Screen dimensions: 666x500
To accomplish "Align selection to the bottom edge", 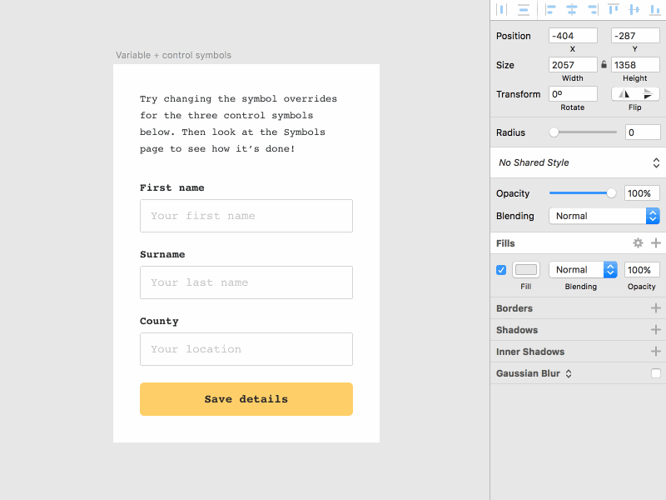I will pos(656,9).
